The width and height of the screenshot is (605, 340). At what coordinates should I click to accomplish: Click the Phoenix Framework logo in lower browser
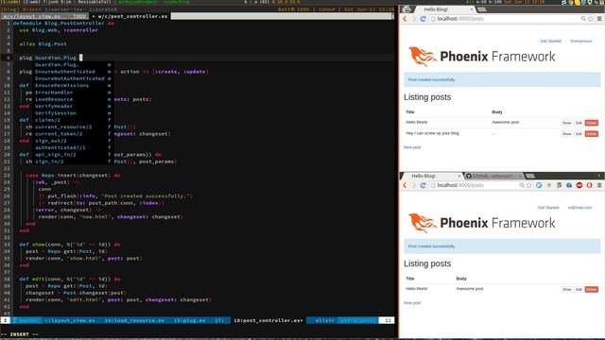click(482, 223)
